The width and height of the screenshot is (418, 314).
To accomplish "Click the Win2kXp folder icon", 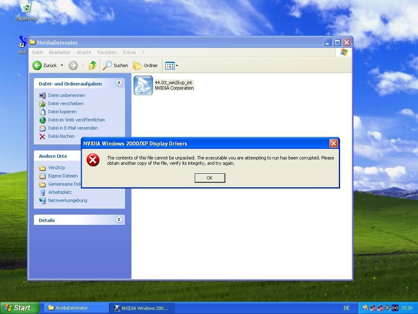I will pos(42,168).
